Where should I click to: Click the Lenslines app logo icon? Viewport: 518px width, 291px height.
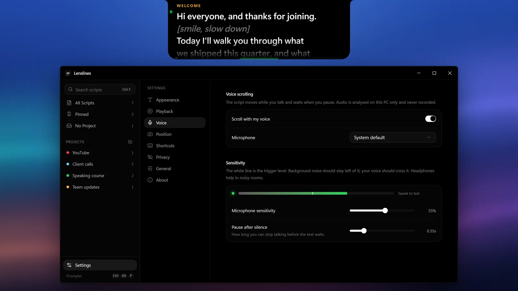click(x=68, y=73)
